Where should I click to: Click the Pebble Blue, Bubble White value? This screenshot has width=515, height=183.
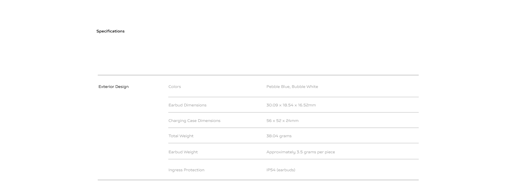pos(292,87)
